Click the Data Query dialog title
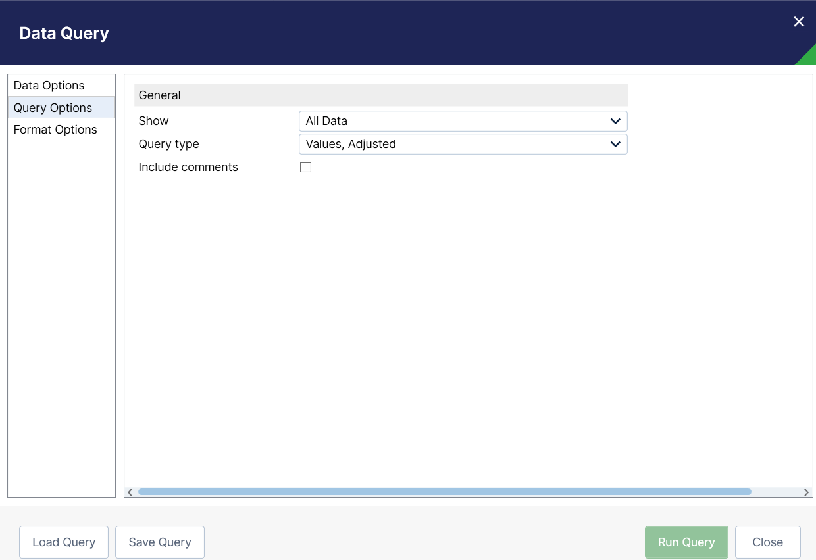 (x=64, y=34)
